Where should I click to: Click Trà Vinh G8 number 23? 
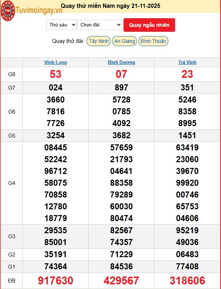(x=187, y=74)
